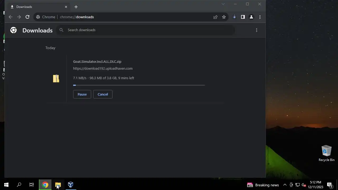This screenshot has width=338, height=190.
Task: Click Chrome in the taskbar
Action: [x=45, y=185]
